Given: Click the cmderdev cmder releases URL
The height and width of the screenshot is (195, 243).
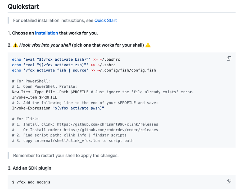Looking at the screenshot, I should click(111, 130).
